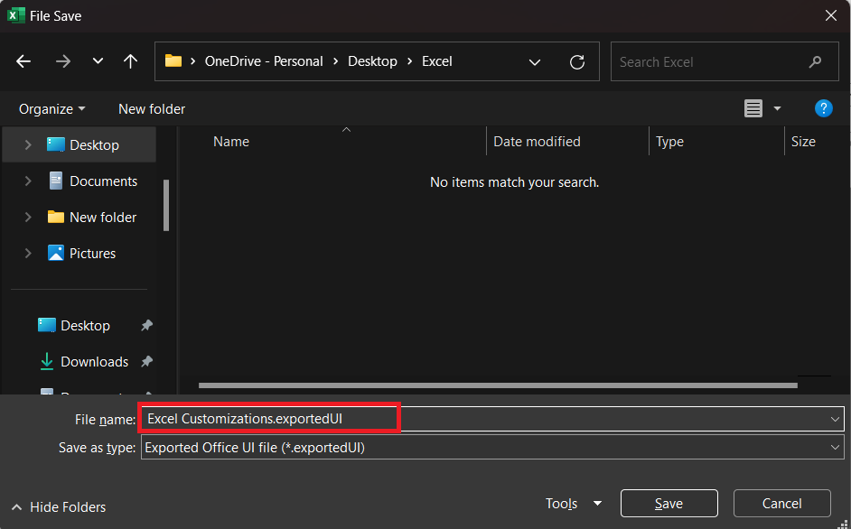
Task: Click the Excel icon in title bar
Action: point(15,15)
